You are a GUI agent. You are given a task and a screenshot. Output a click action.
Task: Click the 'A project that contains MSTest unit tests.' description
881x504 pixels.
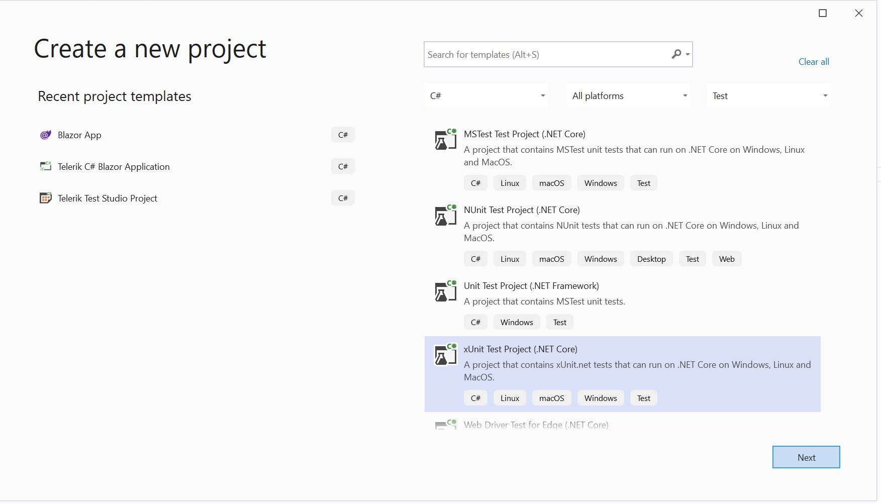click(544, 301)
